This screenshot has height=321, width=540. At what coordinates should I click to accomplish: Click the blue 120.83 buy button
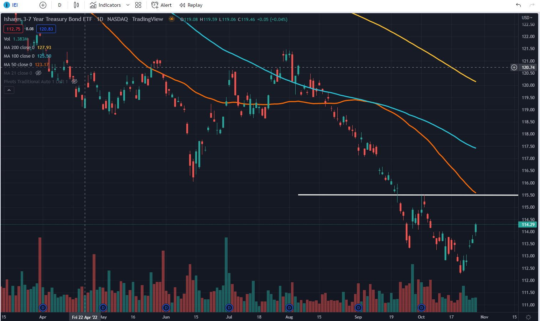pos(46,29)
